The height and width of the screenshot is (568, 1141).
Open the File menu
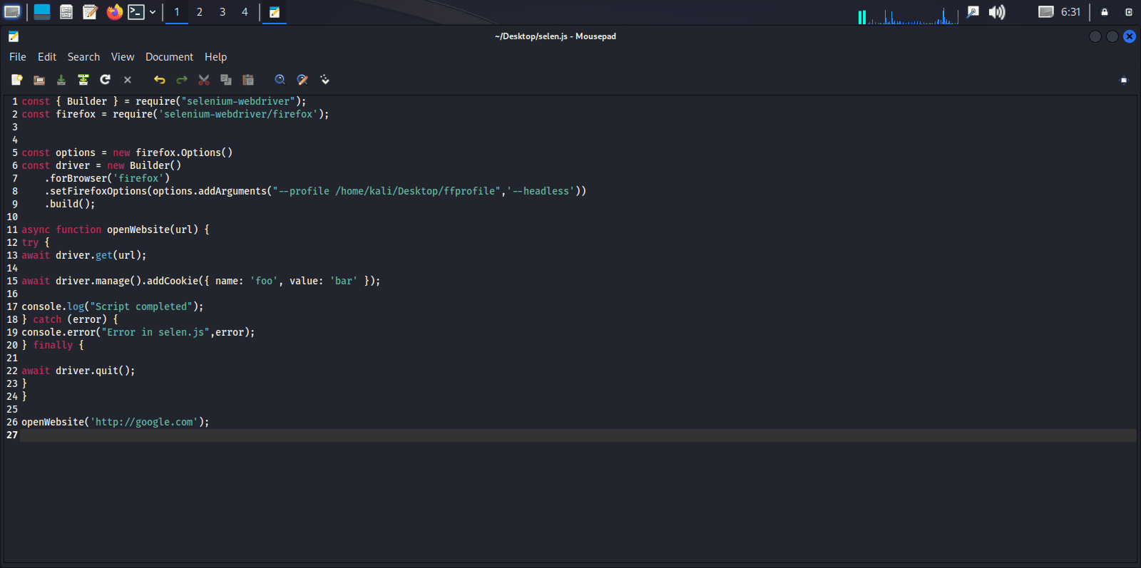[18, 57]
